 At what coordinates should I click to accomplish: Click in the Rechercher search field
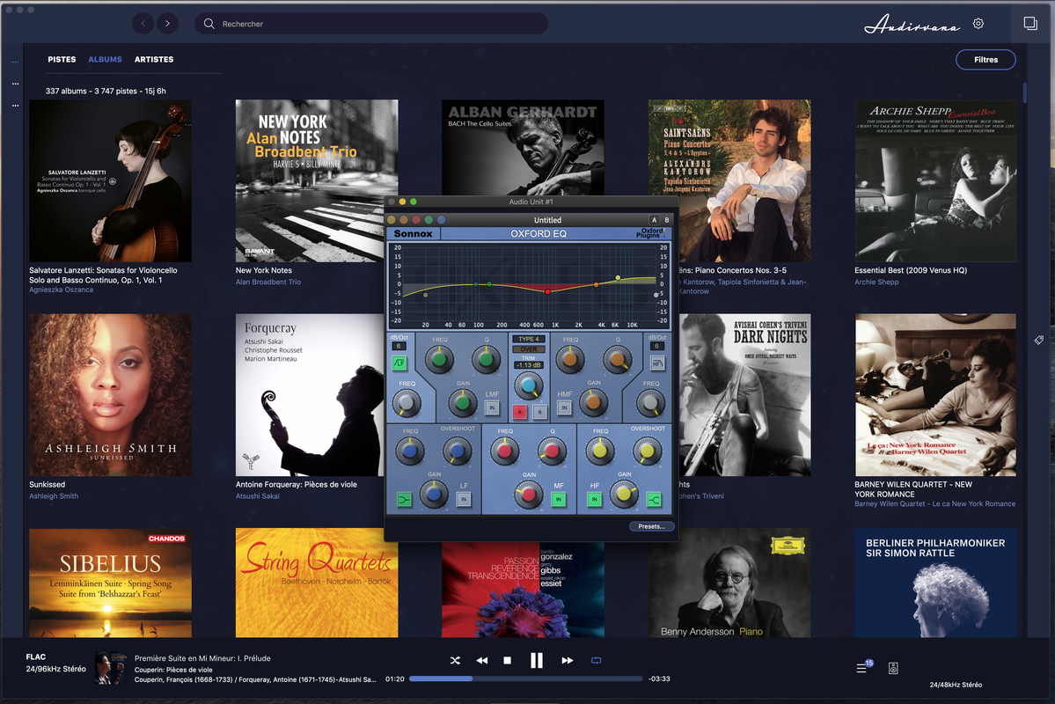pos(371,24)
